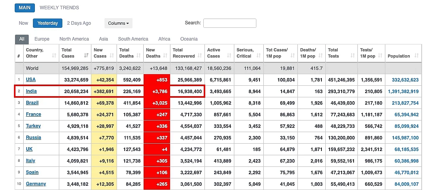Sort table by Total Deaths arrows
Viewport: 438px width, 190px height.
point(139,56)
